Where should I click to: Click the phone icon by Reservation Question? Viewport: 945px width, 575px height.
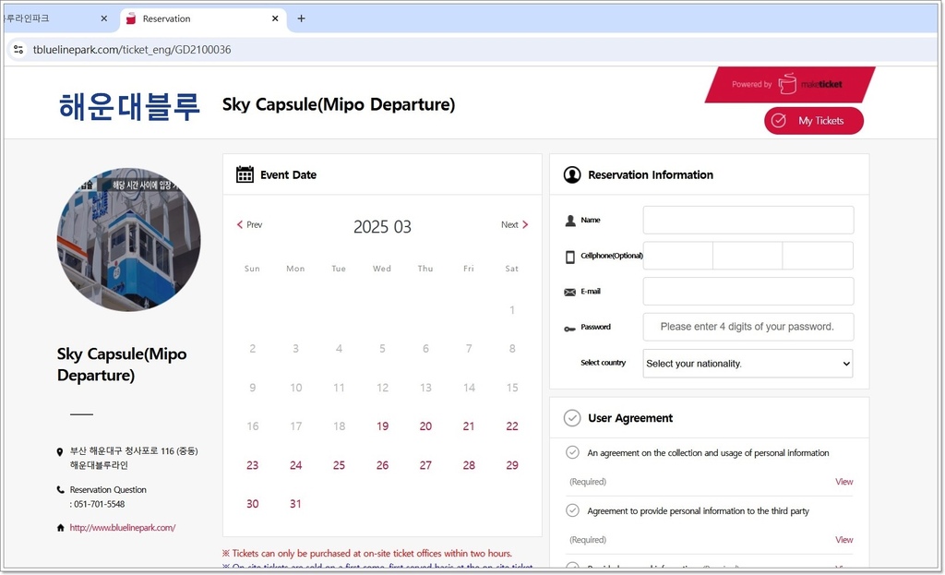tap(60, 489)
